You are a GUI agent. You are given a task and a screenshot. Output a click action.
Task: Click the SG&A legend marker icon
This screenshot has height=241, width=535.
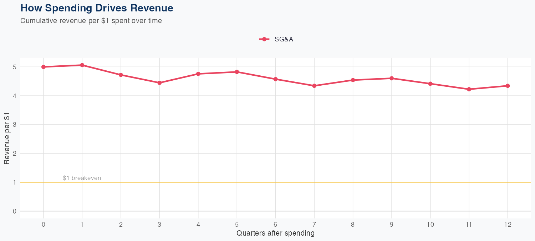[264, 39]
